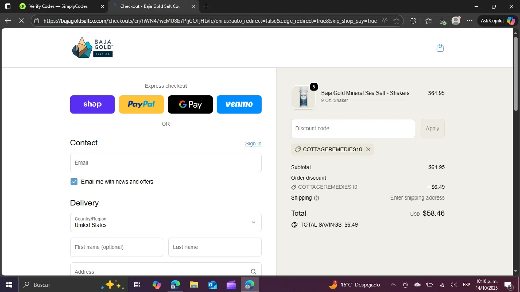The image size is (520, 292).
Task: Open the ESP language indicator
Action: pos(467,285)
